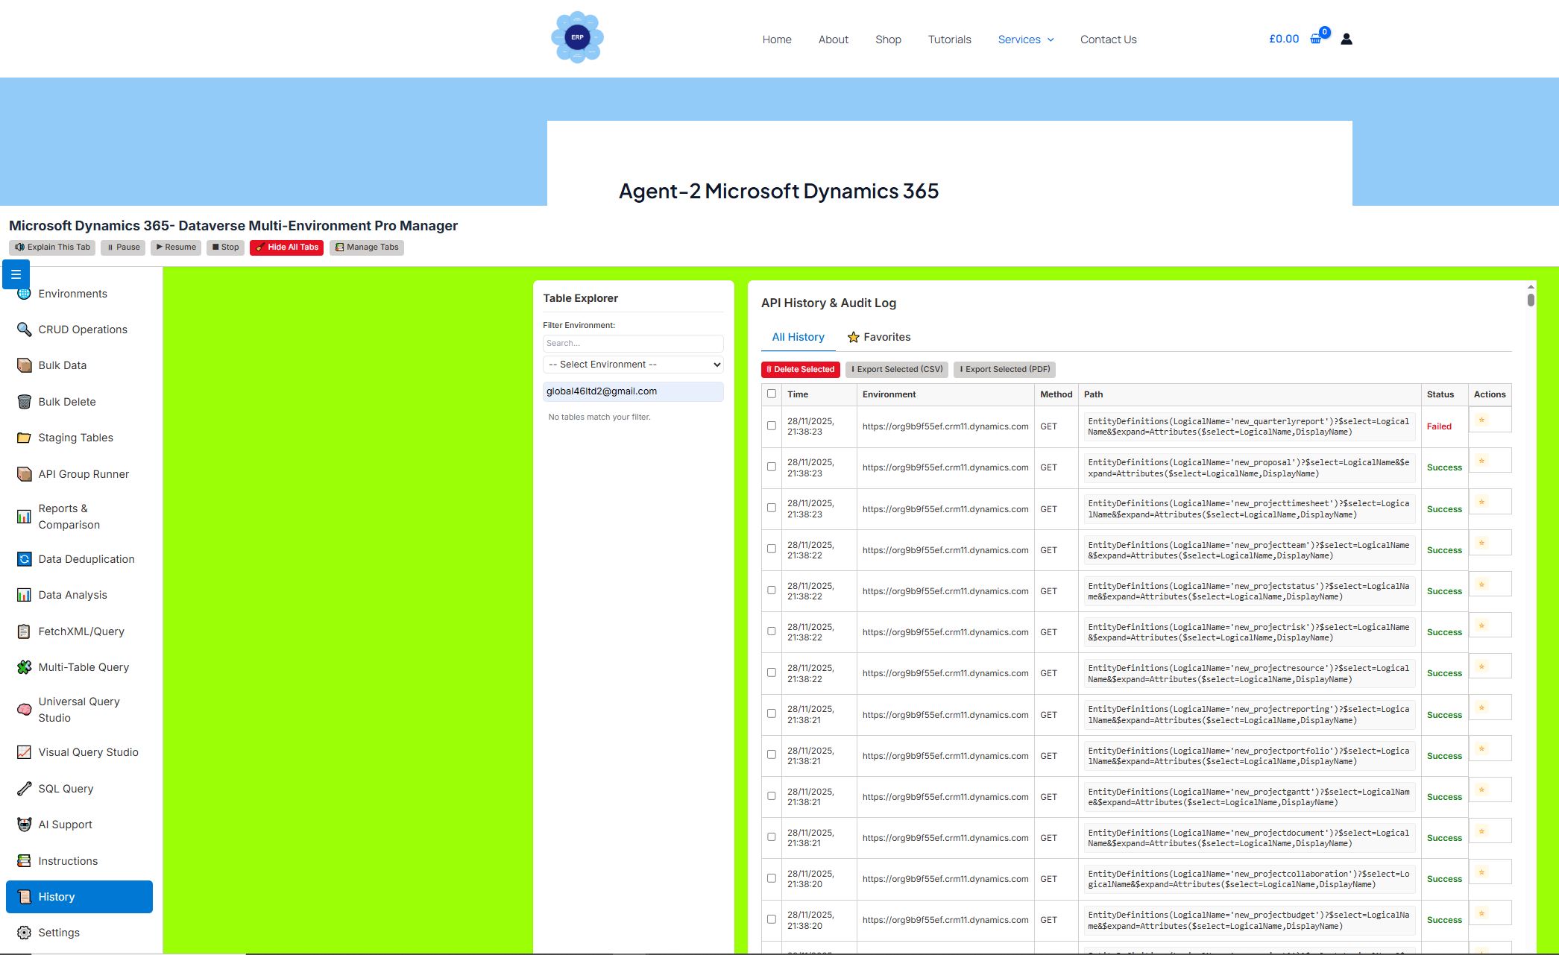
Task: Open Visual Query Studio
Action: pos(87,752)
